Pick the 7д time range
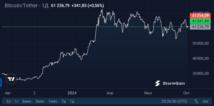 [63, 101]
